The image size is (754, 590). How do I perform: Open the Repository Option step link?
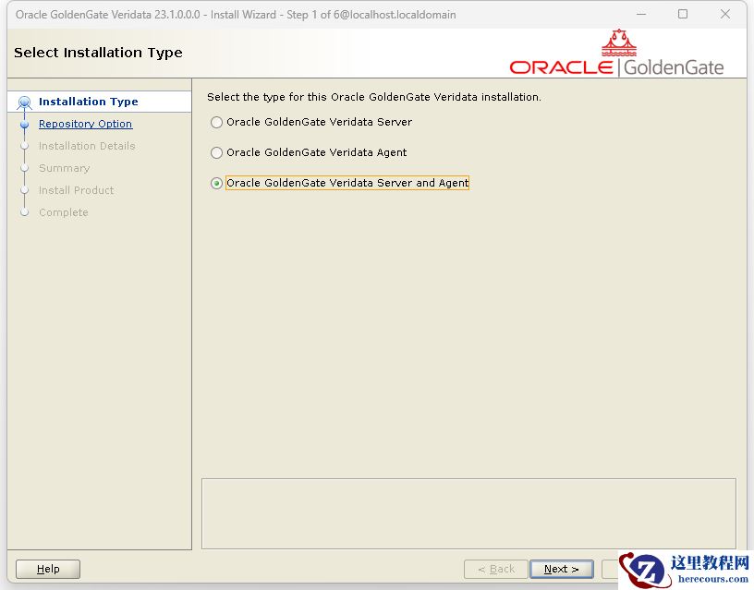tap(85, 124)
